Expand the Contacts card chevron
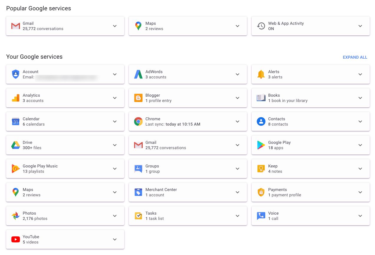375x255 pixels. click(x=360, y=121)
